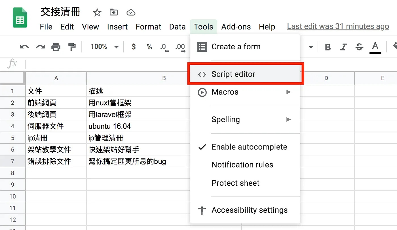Open the Google Sheets home icon
Viewport: 397px width, 230px height.
[x=20, y=18]
